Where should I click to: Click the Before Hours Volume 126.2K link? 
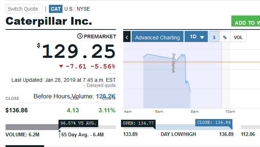106,96
